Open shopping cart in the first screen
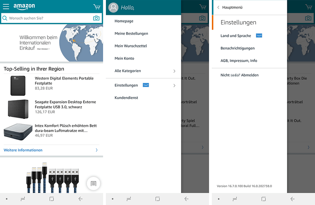315x205 pixels. pyautogui.click(x=97, y=7)
